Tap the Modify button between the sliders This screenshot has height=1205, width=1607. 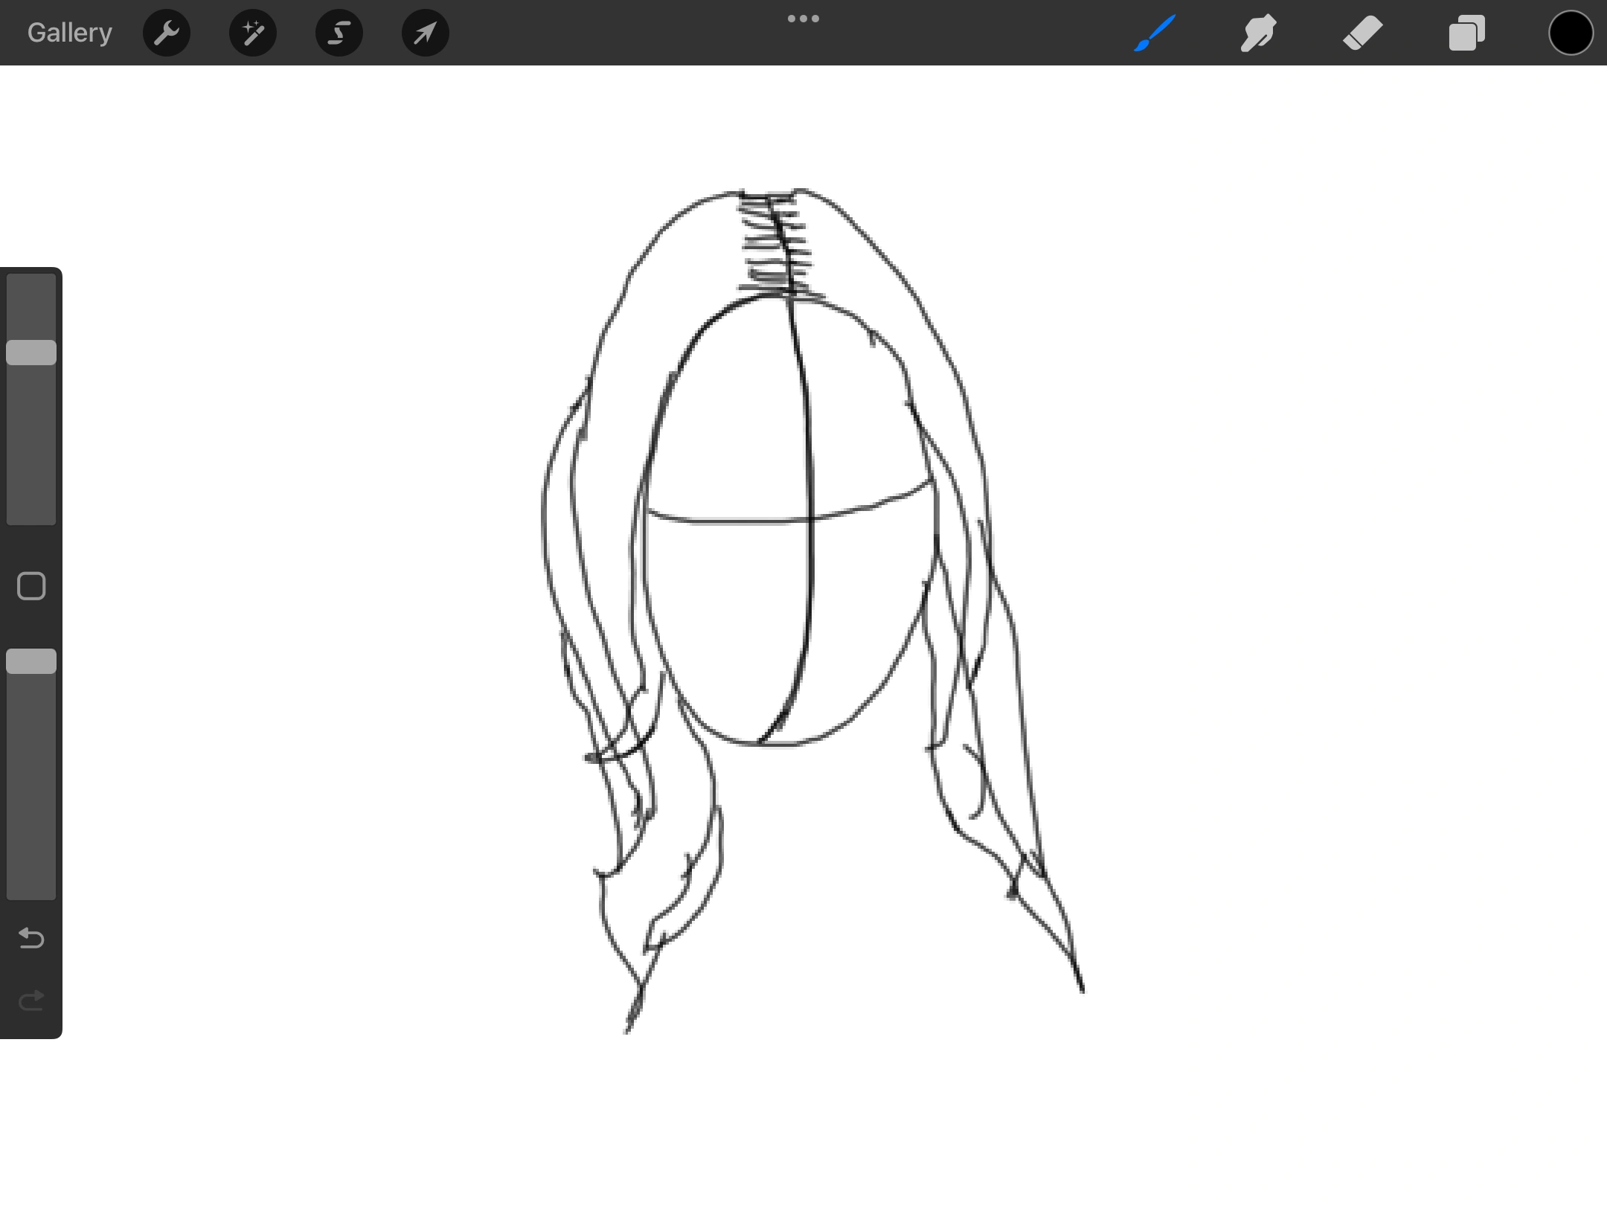click(x=31, y=586)
